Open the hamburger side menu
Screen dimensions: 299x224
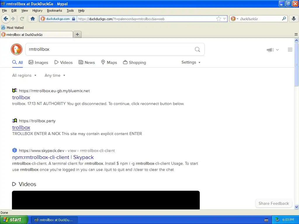290,50
